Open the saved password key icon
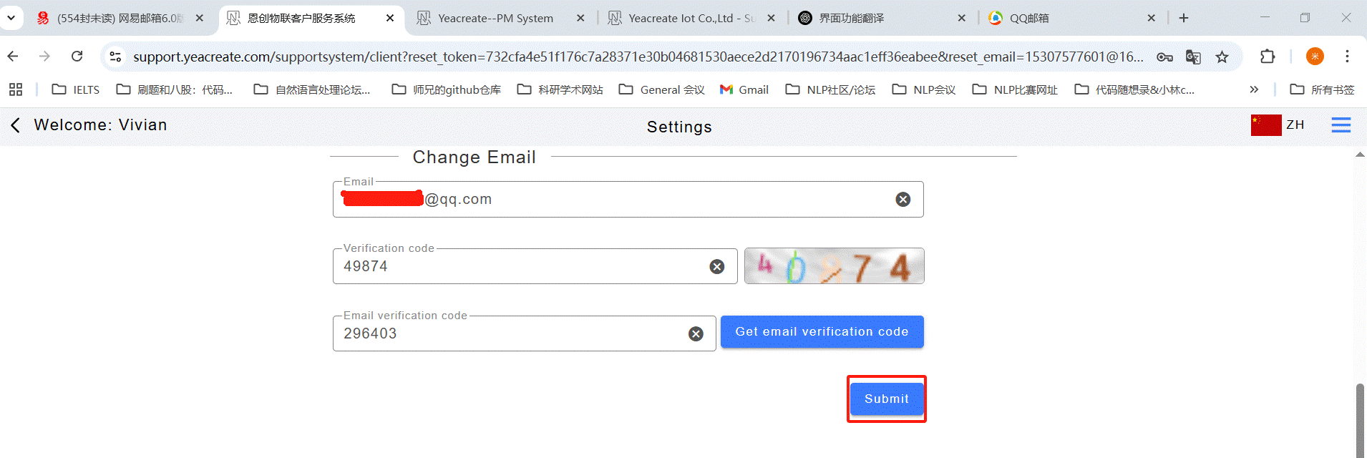The image size is (1367, 458). 1164,57
